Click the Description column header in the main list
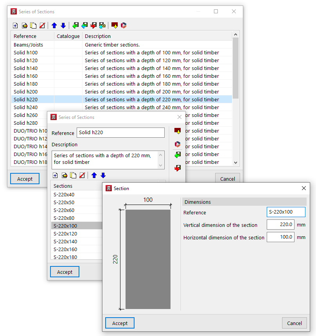 (x=157, y=36)
